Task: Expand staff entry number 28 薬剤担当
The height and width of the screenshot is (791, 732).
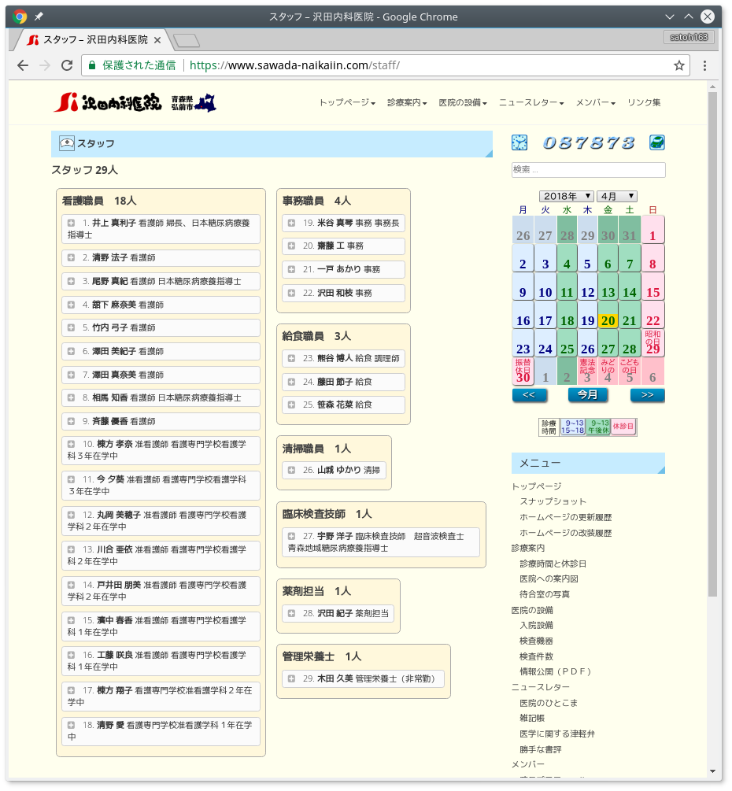Action: click(x=291, y=613)
